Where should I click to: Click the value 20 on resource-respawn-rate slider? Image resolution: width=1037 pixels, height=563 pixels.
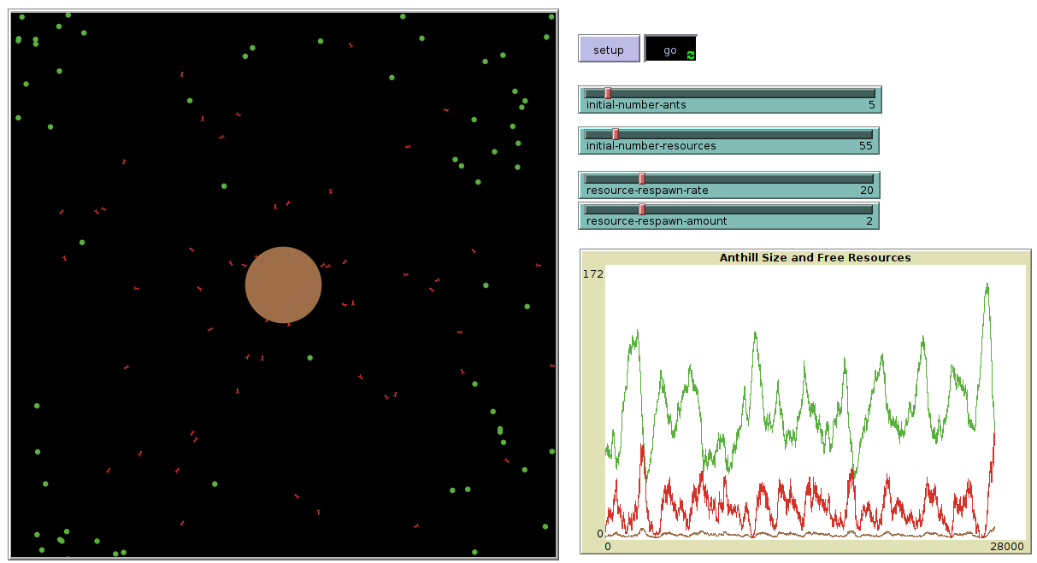tap(867, 191)
